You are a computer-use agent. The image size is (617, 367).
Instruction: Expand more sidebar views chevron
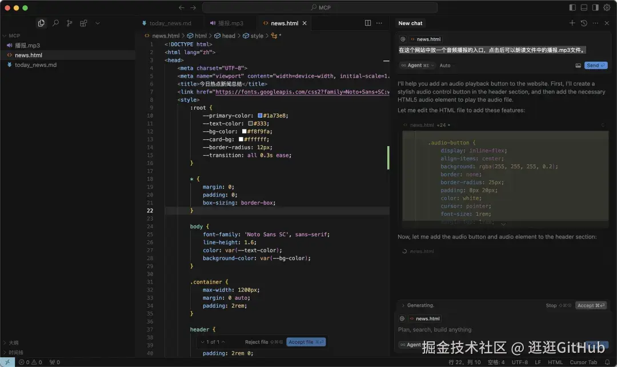click(98, 23)
